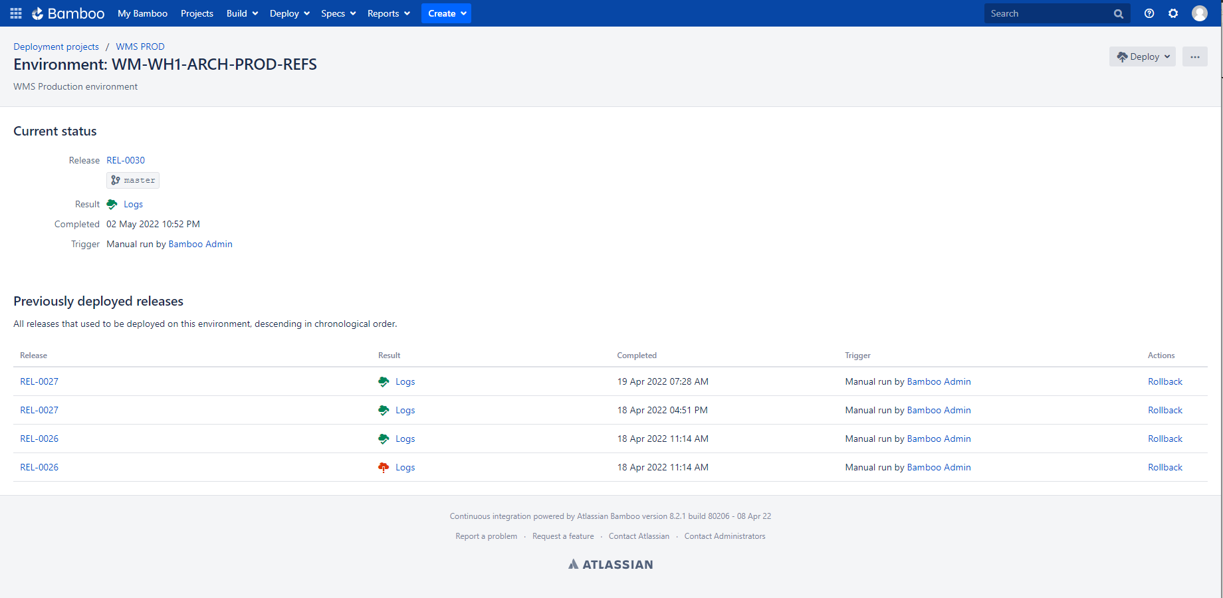This screenshot has height=598, width=1223.
Task: Click the search magnifier icon
Action: coord(1119,13)
